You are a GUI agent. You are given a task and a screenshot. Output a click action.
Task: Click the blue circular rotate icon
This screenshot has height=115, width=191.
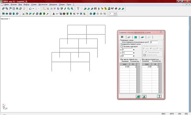point(58,9)
